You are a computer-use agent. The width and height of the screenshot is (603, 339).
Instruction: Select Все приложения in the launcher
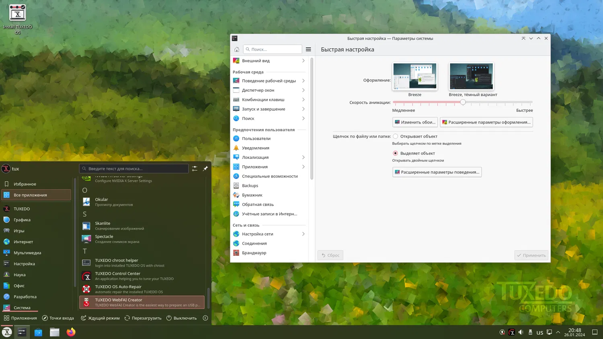tap(36, 195)
